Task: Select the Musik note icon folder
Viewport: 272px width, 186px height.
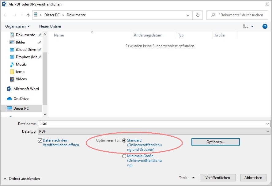Action: [12, 64]
